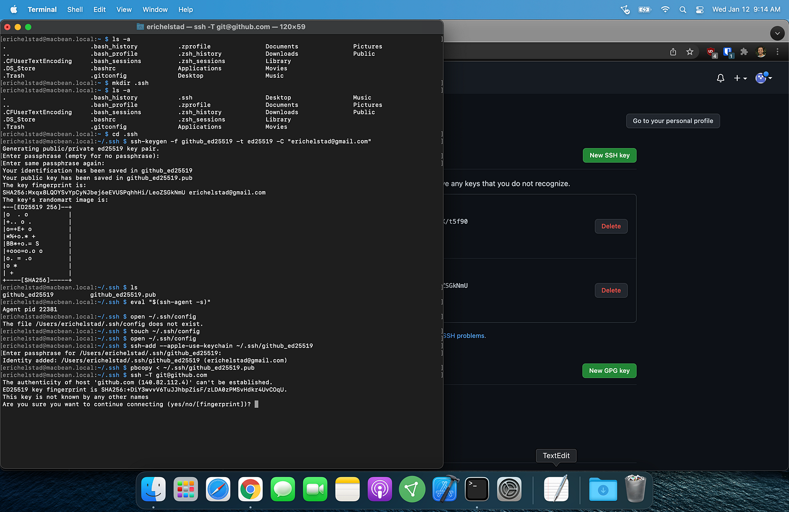Click Go to your personal profile button
This screenshot has width=789, height=512.
673,121
